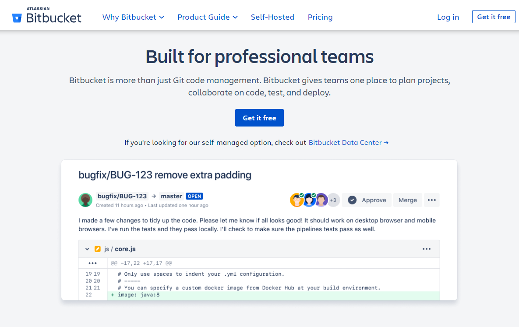
Task: Click the second reviewer avatar with blue background
Action: coord(309,200)
